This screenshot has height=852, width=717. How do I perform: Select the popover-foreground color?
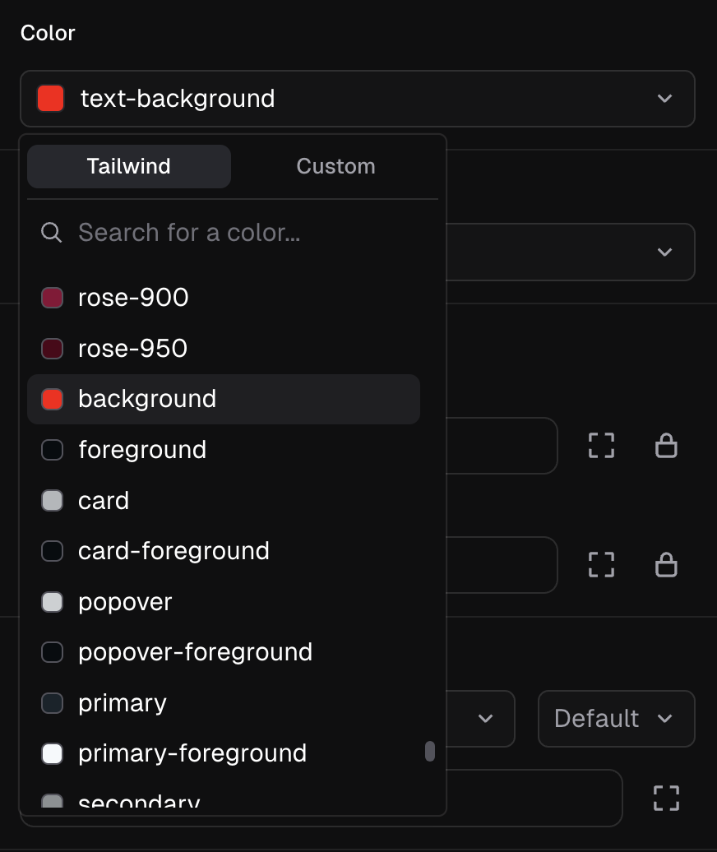coord(195,652)
